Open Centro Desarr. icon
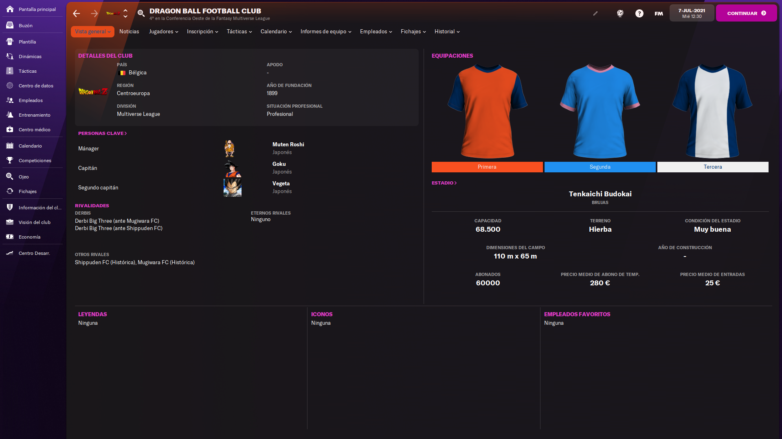This screenshot has width=782, height=439. tap(10, 253)
